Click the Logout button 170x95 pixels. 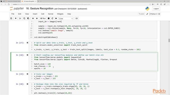coord(156,9)
